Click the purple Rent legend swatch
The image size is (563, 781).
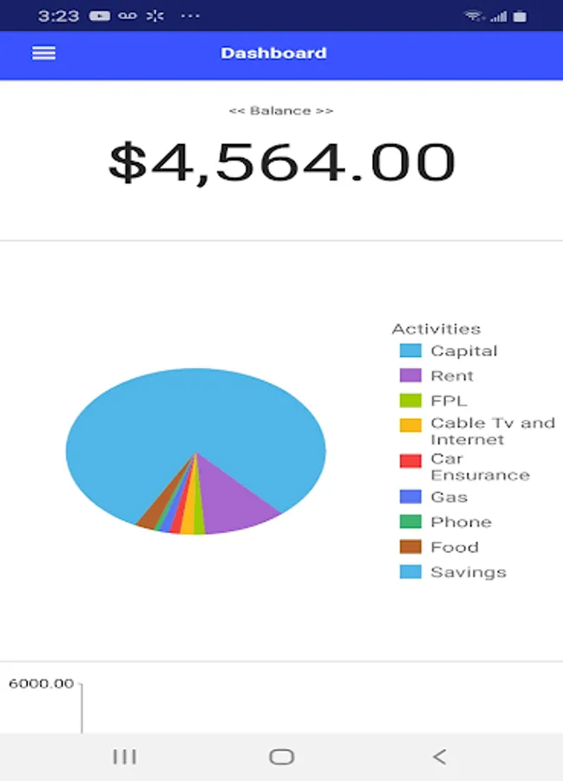pos(410,376)
